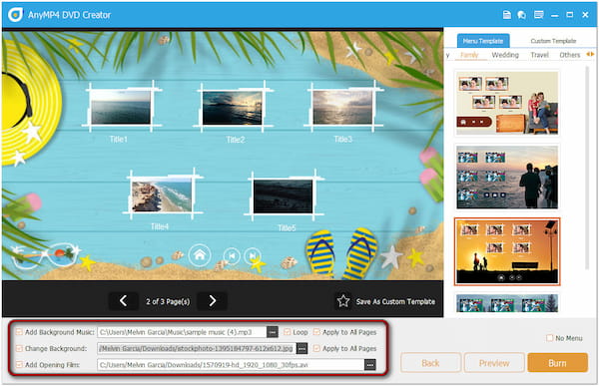
Task: Switch to Custom Template tab
Action: (553, 41)
